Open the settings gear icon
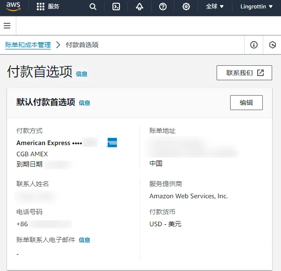The height and width of the screenshot is (271, 281). [x=186, y=7]
